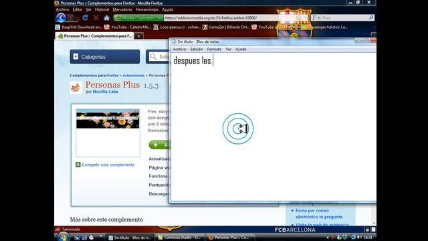The height and width of the screenshot is (241, 428).
Task: Click the Stop loading X icon
Action: (96, 18)
